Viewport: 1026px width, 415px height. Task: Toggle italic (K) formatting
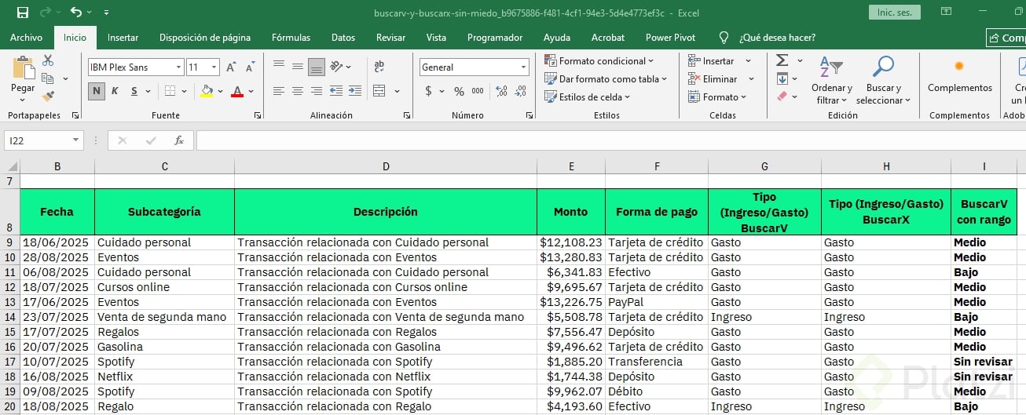(x=115, y=91)
